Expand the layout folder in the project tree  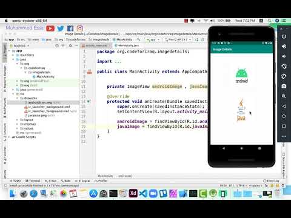(x=17, y=120)
